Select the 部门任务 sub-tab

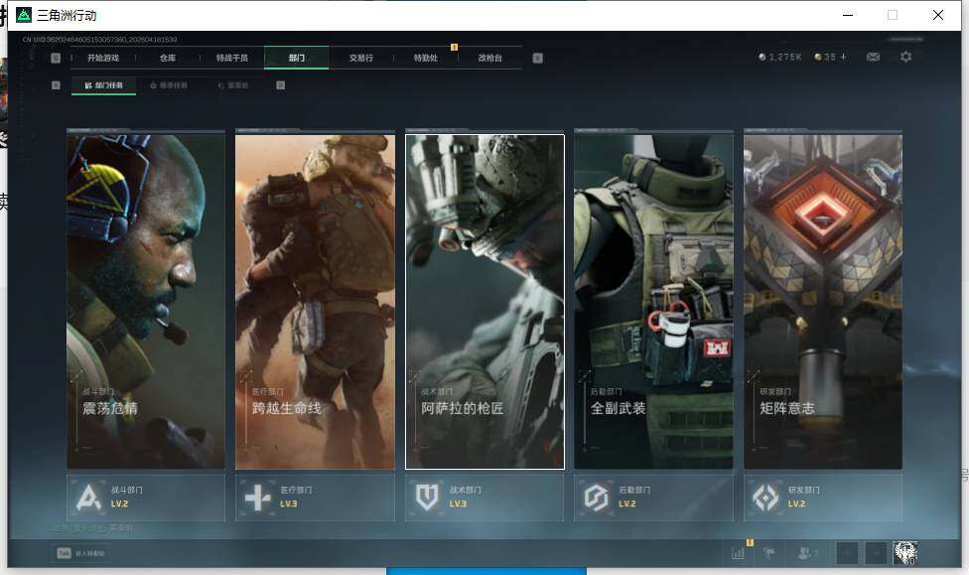click(104, 85)
